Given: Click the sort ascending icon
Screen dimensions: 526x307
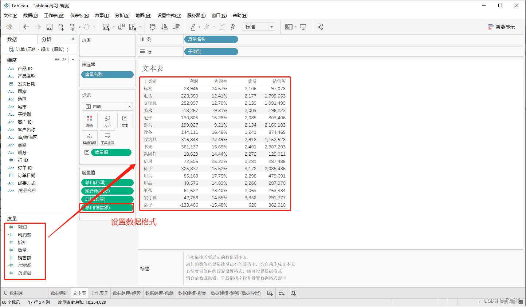Looking at the screenshot, I should (165, 27).
